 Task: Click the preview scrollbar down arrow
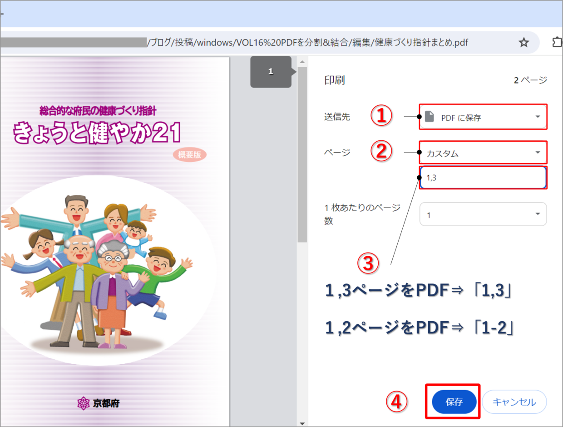(x=302, y=424)
